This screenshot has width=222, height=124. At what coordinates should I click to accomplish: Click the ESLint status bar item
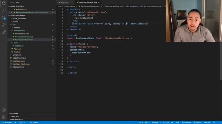click(x=197, y=123)
